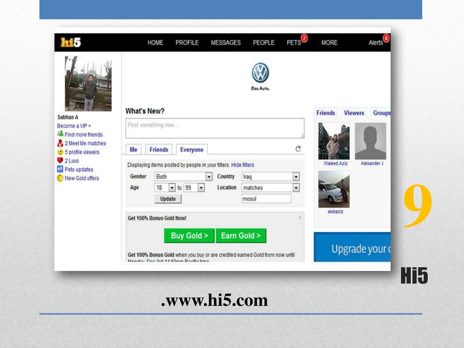Click the hi5 logo
Screen dimensions: 464x348
pos(70,42)
